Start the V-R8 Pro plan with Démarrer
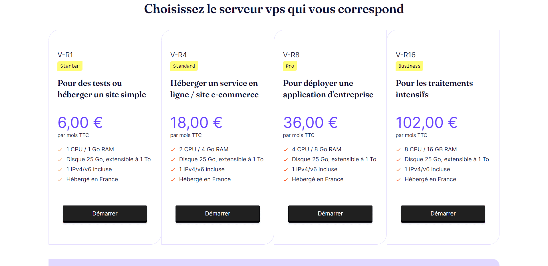The height and width of the screenshot is (266, 548). pos(330,213)
